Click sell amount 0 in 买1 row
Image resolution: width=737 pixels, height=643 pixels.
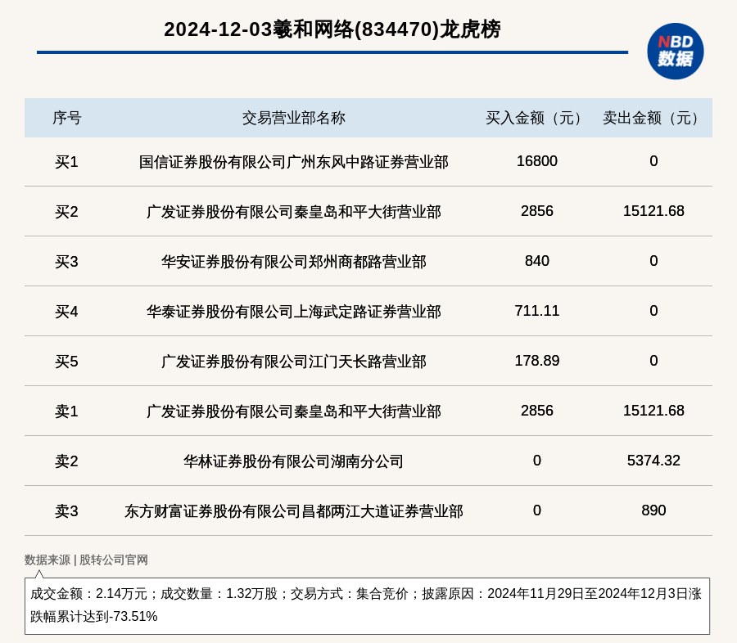[653, 161]
